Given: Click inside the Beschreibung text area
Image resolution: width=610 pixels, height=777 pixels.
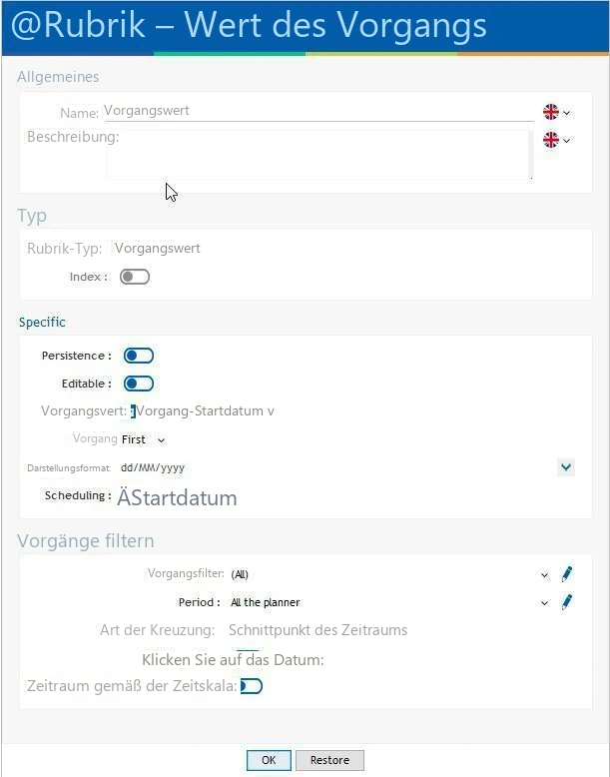Looking at the screenshot, I should 319,155.
